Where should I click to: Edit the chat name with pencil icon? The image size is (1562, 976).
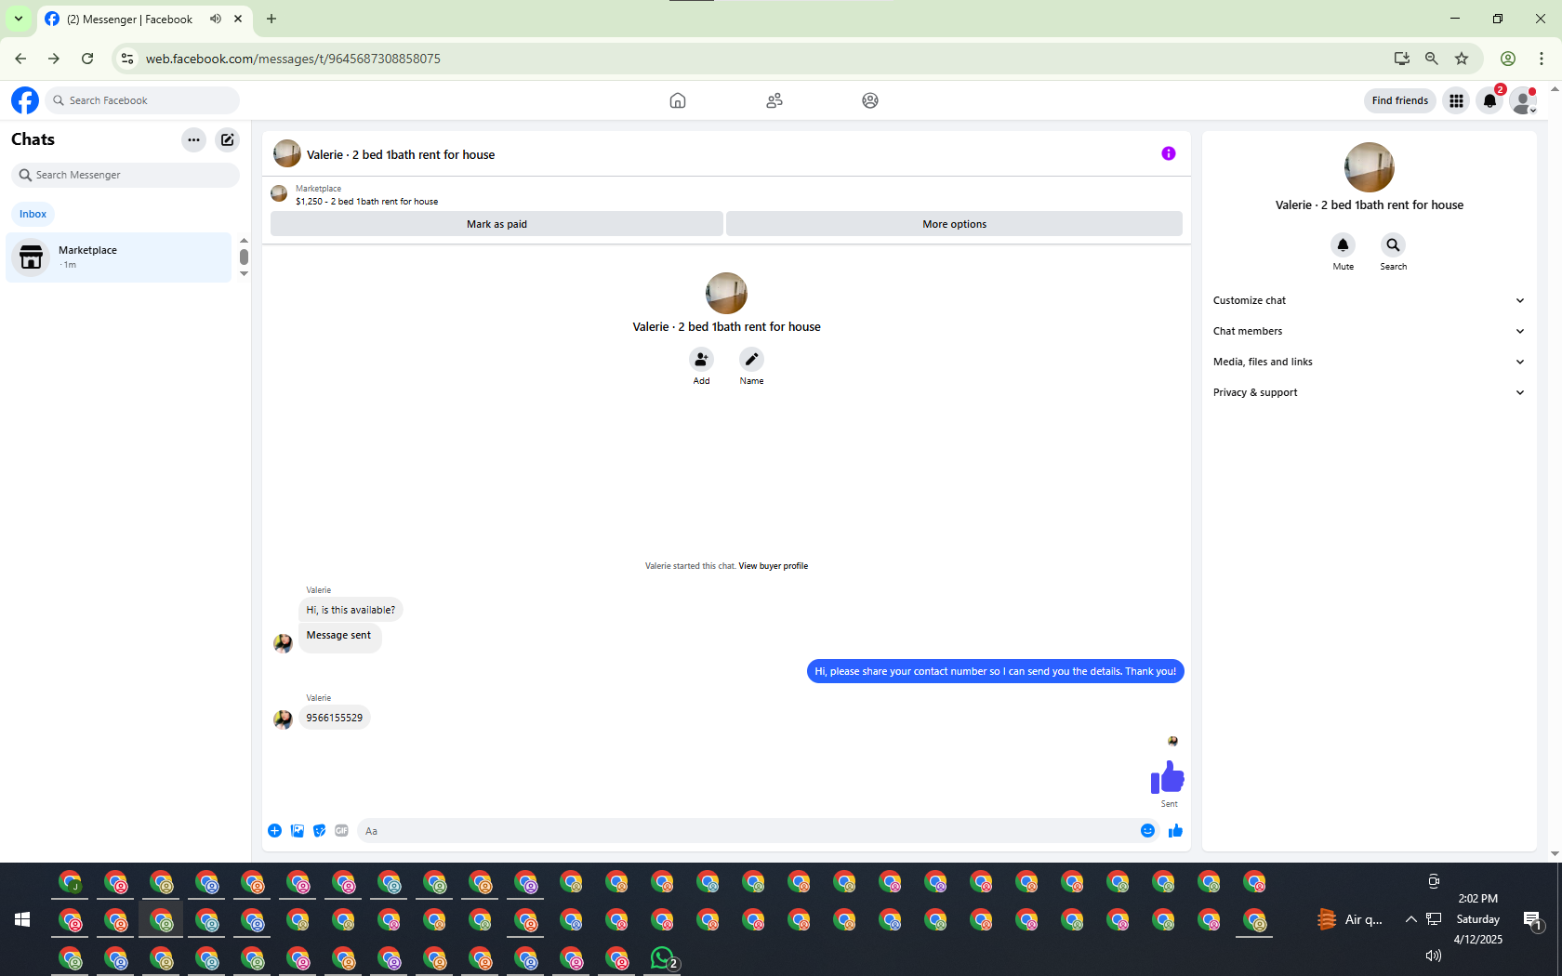(752, 359)
